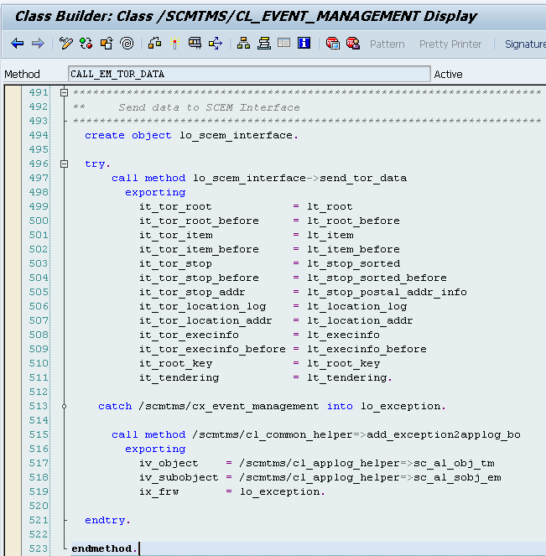Screen dimensions: 546x556
Task: Click the Enhance spiral icon
Action: pos(127,44)
